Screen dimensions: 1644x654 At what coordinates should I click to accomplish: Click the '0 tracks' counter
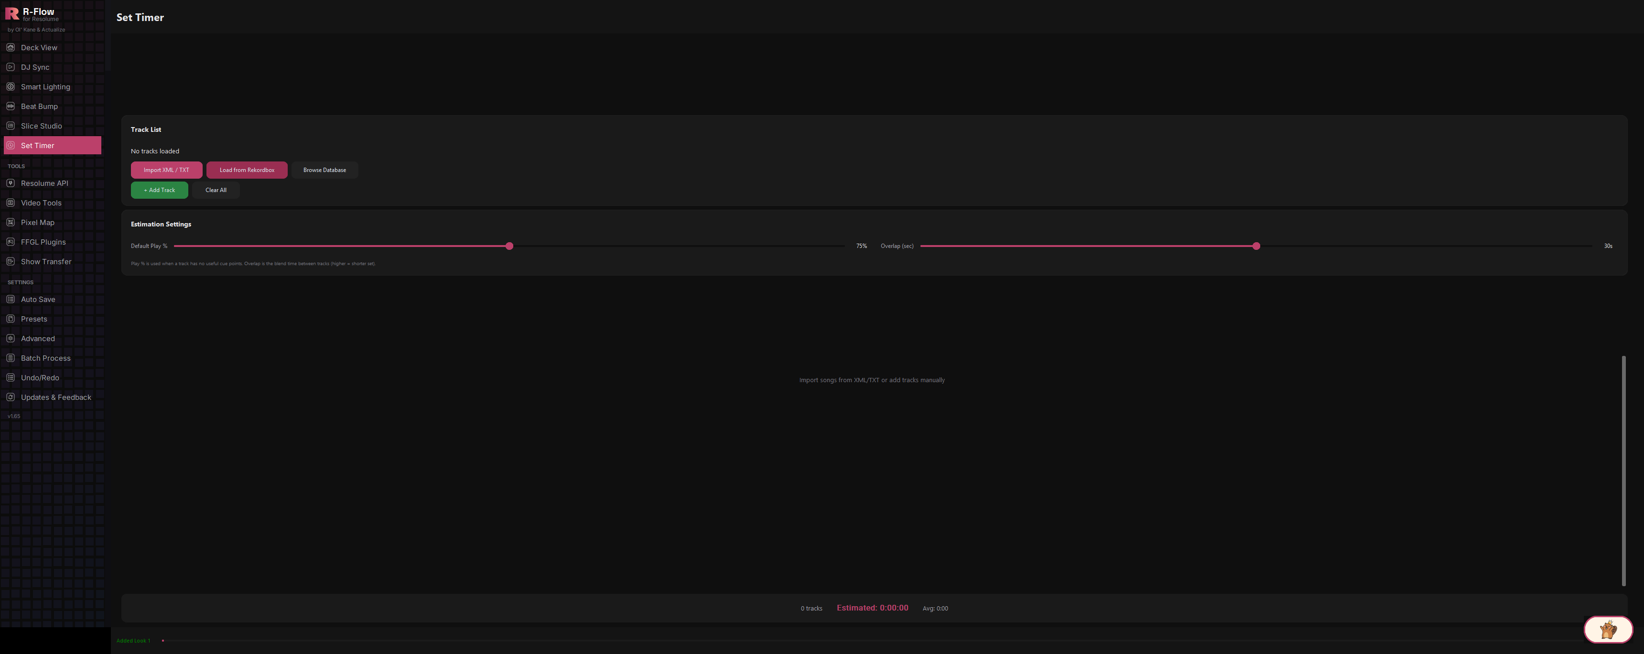point(812,609)
